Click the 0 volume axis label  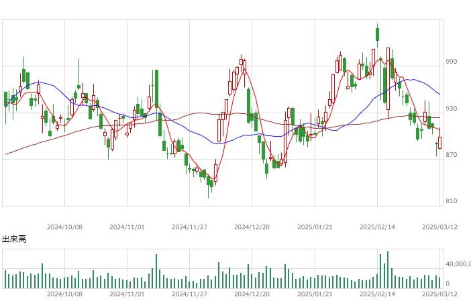[x=448, y=283]
